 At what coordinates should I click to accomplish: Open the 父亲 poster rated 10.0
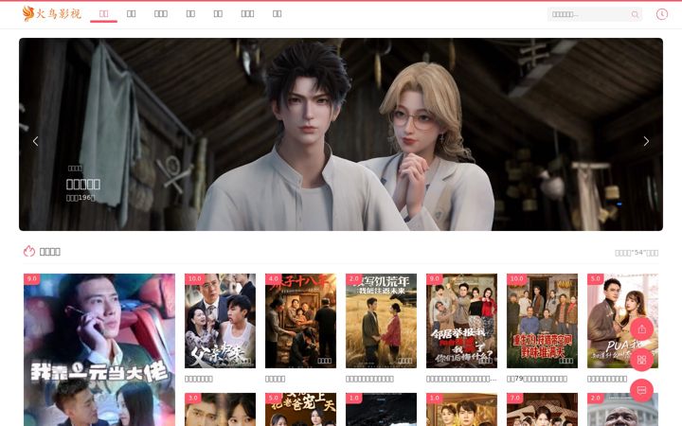(x=220, y=321)
